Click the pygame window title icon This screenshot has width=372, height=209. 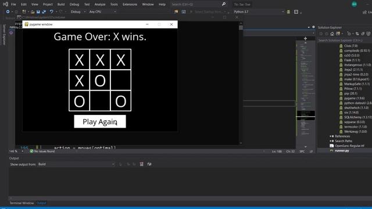pyautogui.click(x=26, y=24)
